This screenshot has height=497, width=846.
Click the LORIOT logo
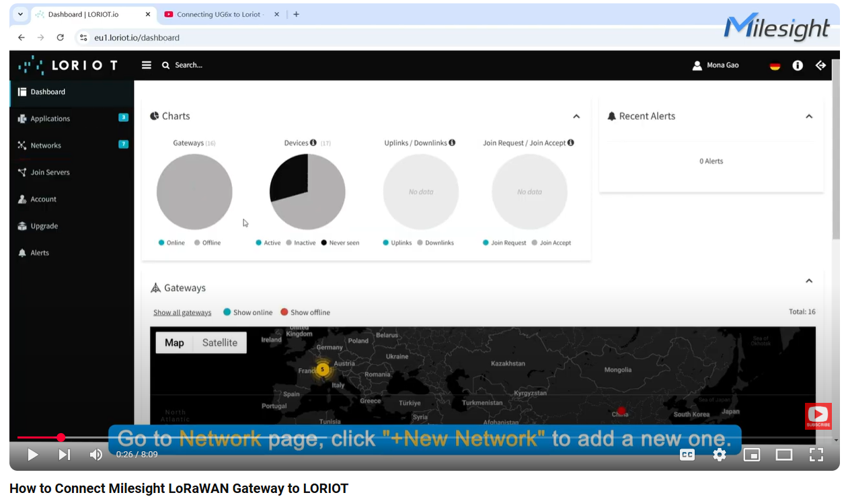click(x=68, y=65)
